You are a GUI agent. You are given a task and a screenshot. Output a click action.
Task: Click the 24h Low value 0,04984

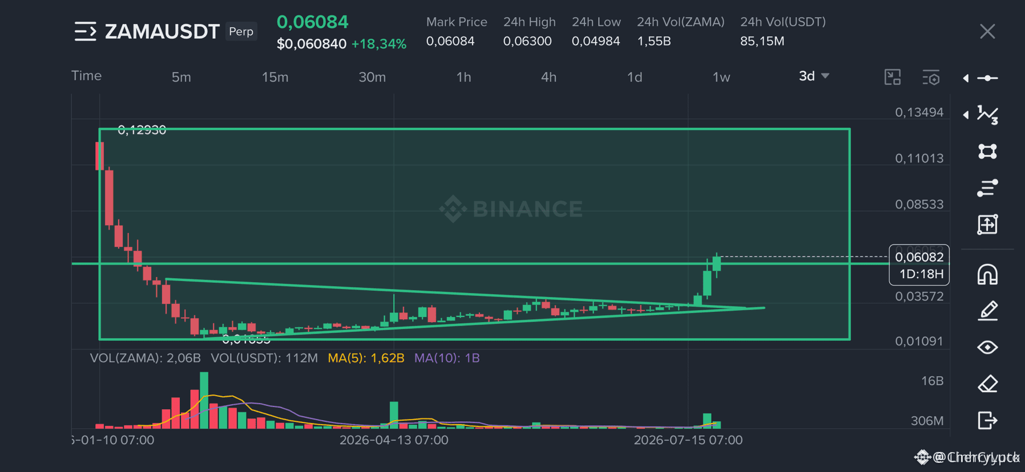[x=596, y=41]
